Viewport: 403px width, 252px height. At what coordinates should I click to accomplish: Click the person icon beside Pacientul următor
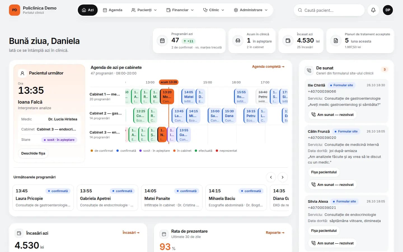coord(22,73)
